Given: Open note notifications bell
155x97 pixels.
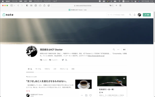Looking at the screenshot, I should pos(135,15).
